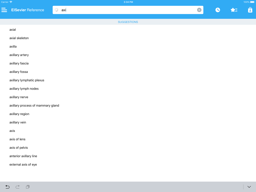
Task: Choose the 'axis of pelvis' suggestion
Action: pyautogui.click(x=19, y=148)
